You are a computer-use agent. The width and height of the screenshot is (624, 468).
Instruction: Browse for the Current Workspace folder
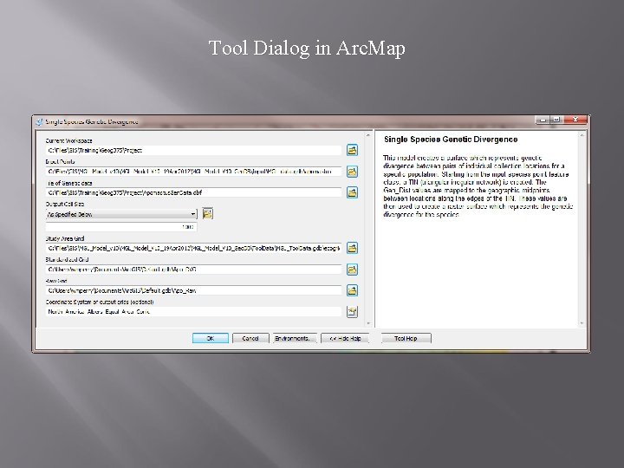[x=352, y=150]
